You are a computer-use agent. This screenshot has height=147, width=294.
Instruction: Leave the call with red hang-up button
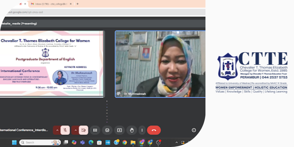pos(154,130)
